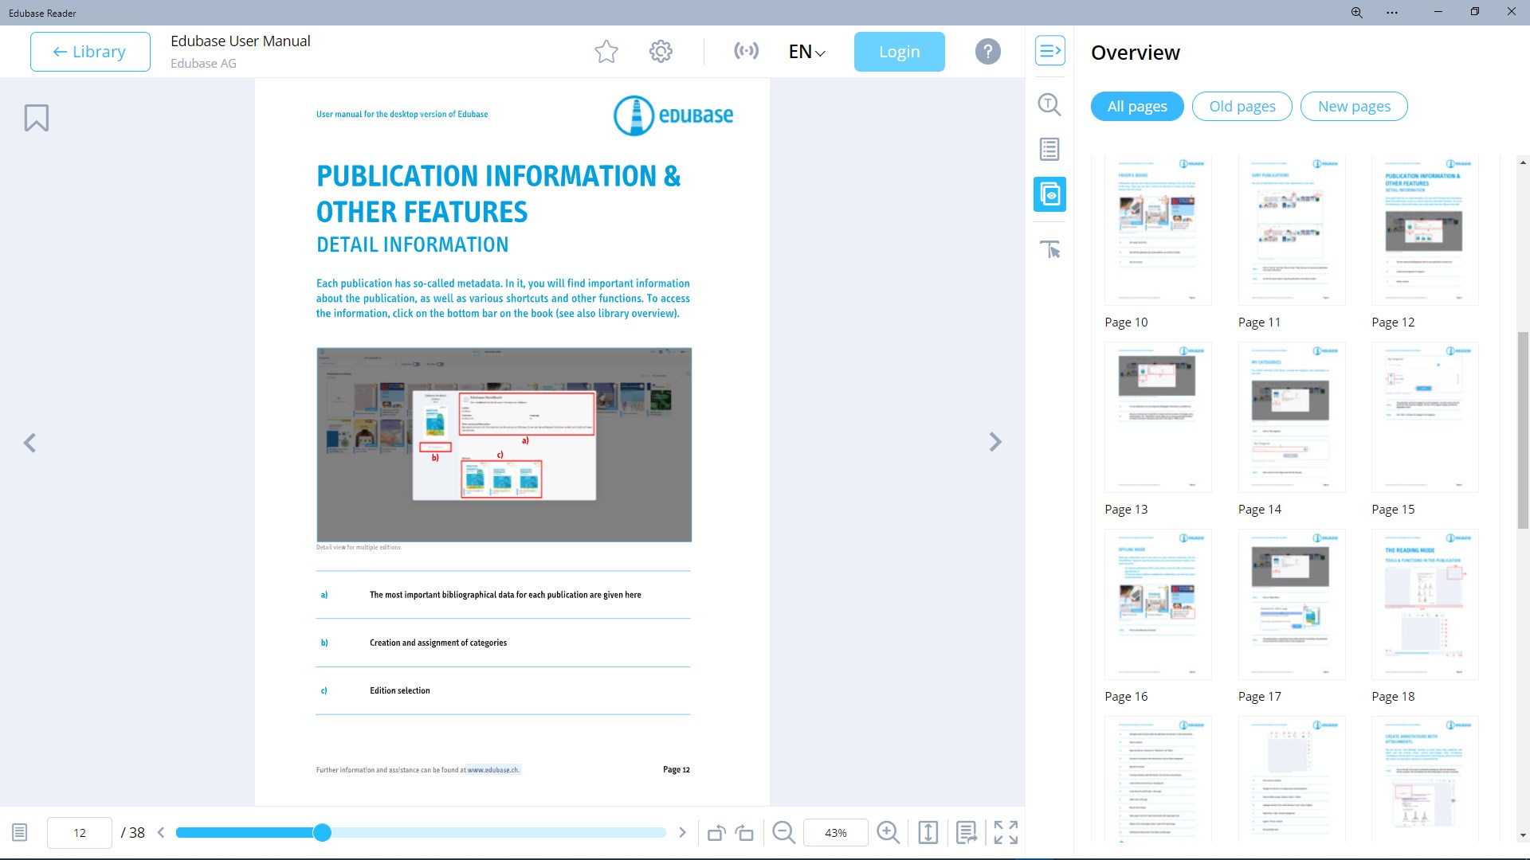Click the Login button

click(899, 52)
